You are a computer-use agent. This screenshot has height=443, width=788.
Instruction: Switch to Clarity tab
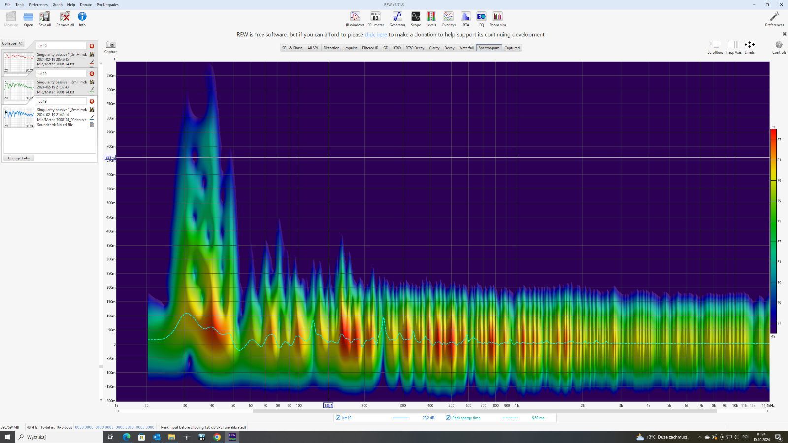coord(434,48)
